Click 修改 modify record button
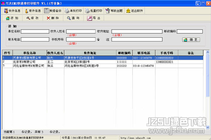 pyautogui.click(x=32, y=18)
